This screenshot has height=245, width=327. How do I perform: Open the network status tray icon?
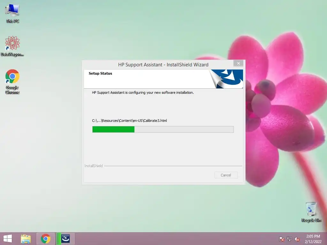289,239
